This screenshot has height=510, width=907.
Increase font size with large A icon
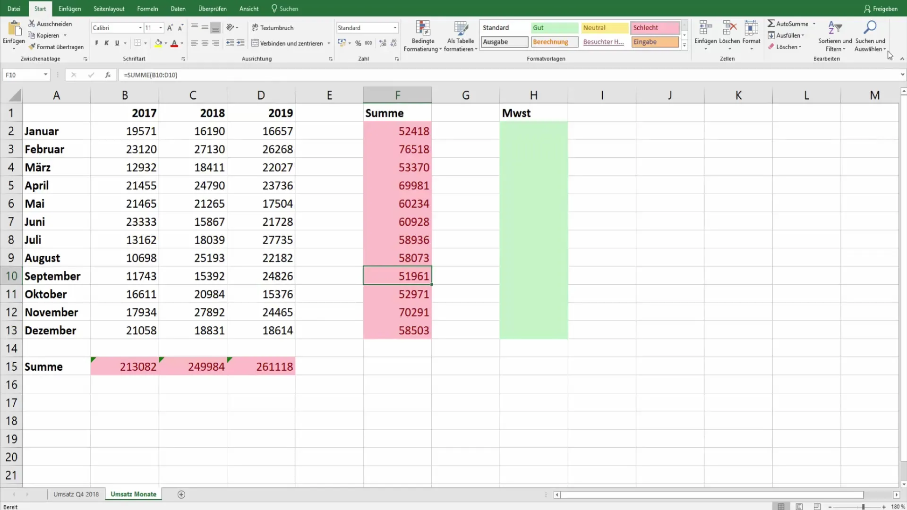coord(170,28)
